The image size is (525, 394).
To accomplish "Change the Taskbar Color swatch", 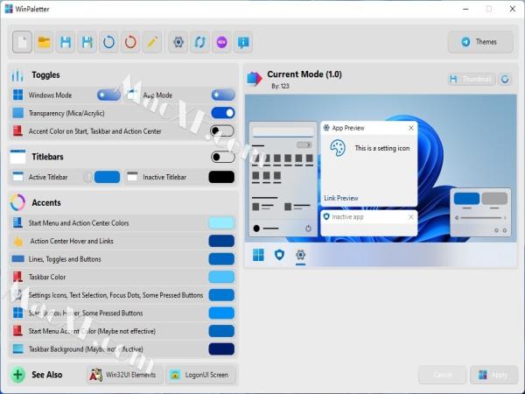I will click(221, 277).
